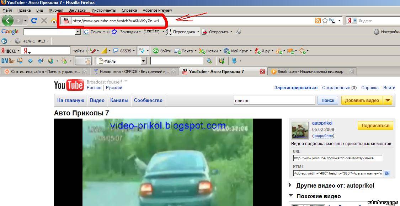Go back using the green Back arrow
This screenshot has height=206, width=400.
pyautogui.click(x=8, y=21)
